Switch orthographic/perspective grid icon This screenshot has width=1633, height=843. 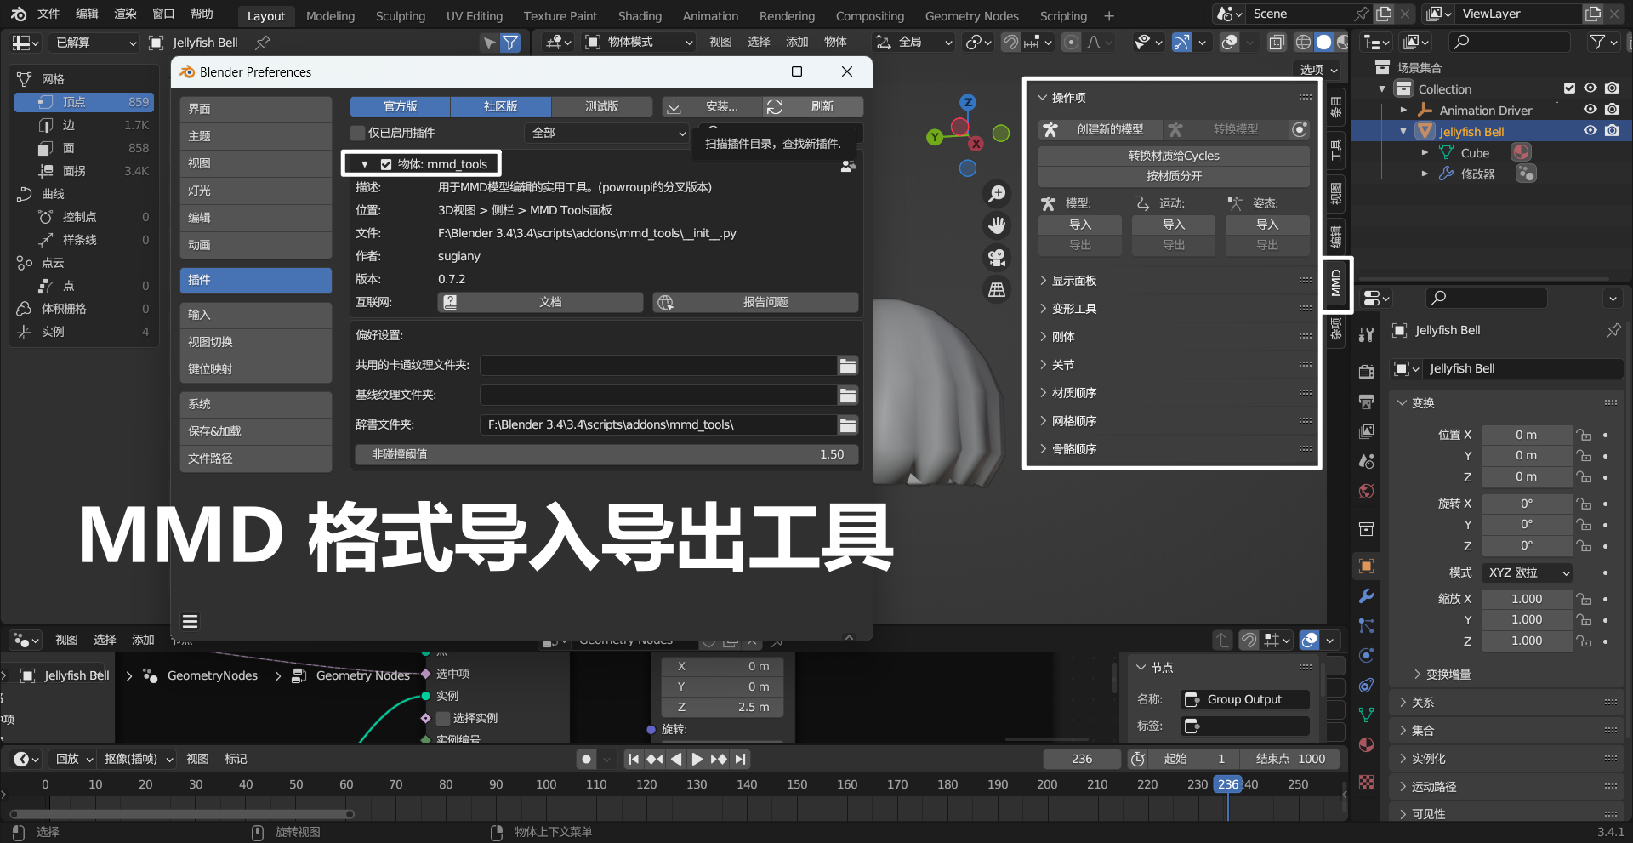(997, 289)
